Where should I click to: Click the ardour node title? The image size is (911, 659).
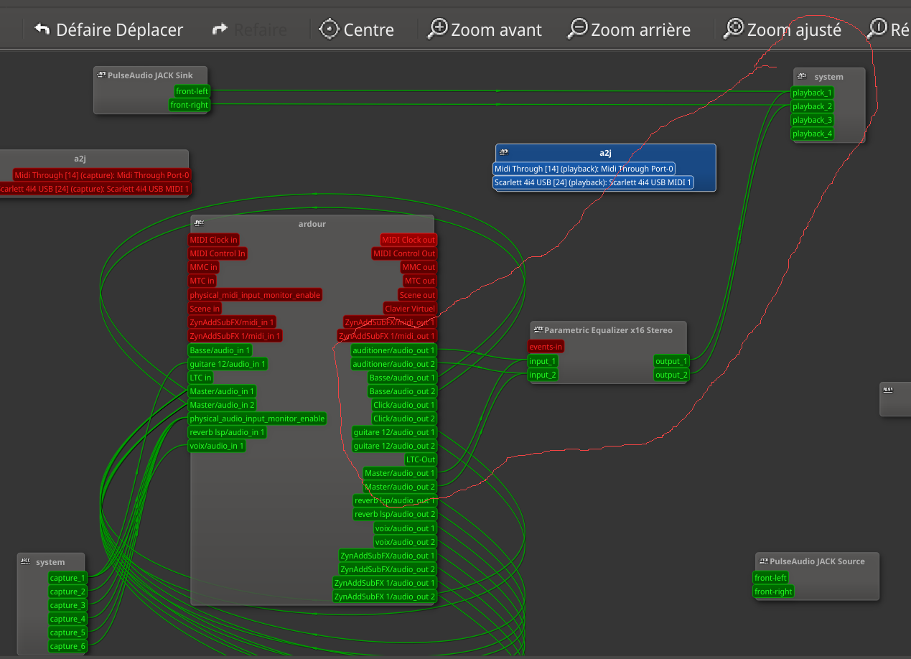point(312,224)
